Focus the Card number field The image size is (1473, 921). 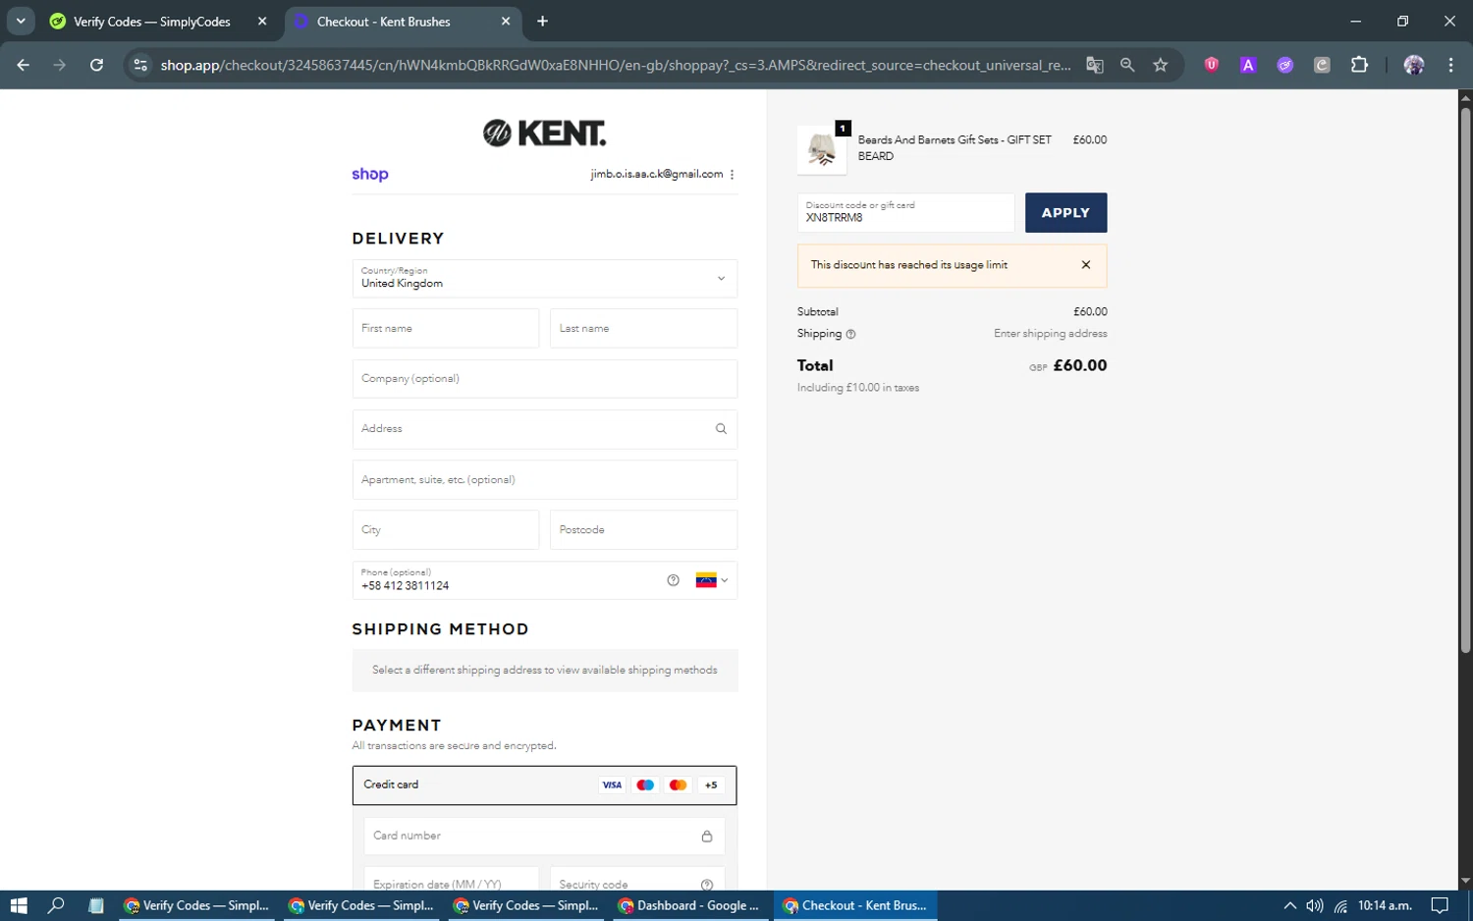(x=544, y=836)
